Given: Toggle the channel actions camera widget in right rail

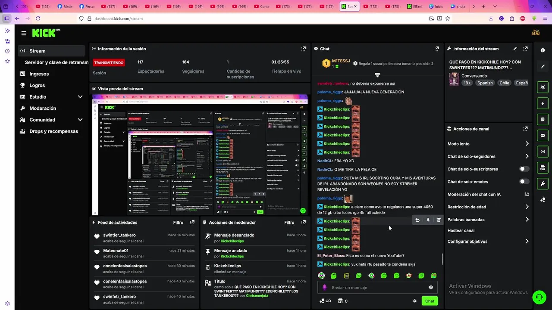Looking at the screenshot, I should tap(543, 167).
